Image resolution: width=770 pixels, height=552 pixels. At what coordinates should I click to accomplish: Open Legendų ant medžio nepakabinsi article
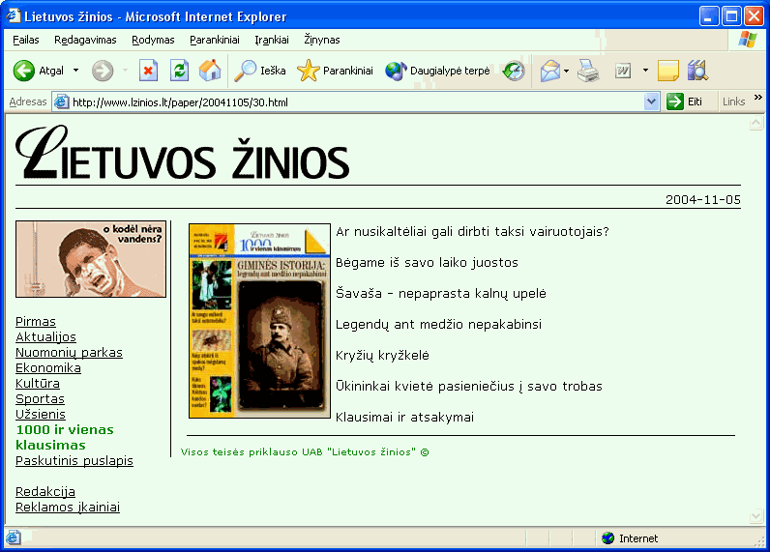438,324
